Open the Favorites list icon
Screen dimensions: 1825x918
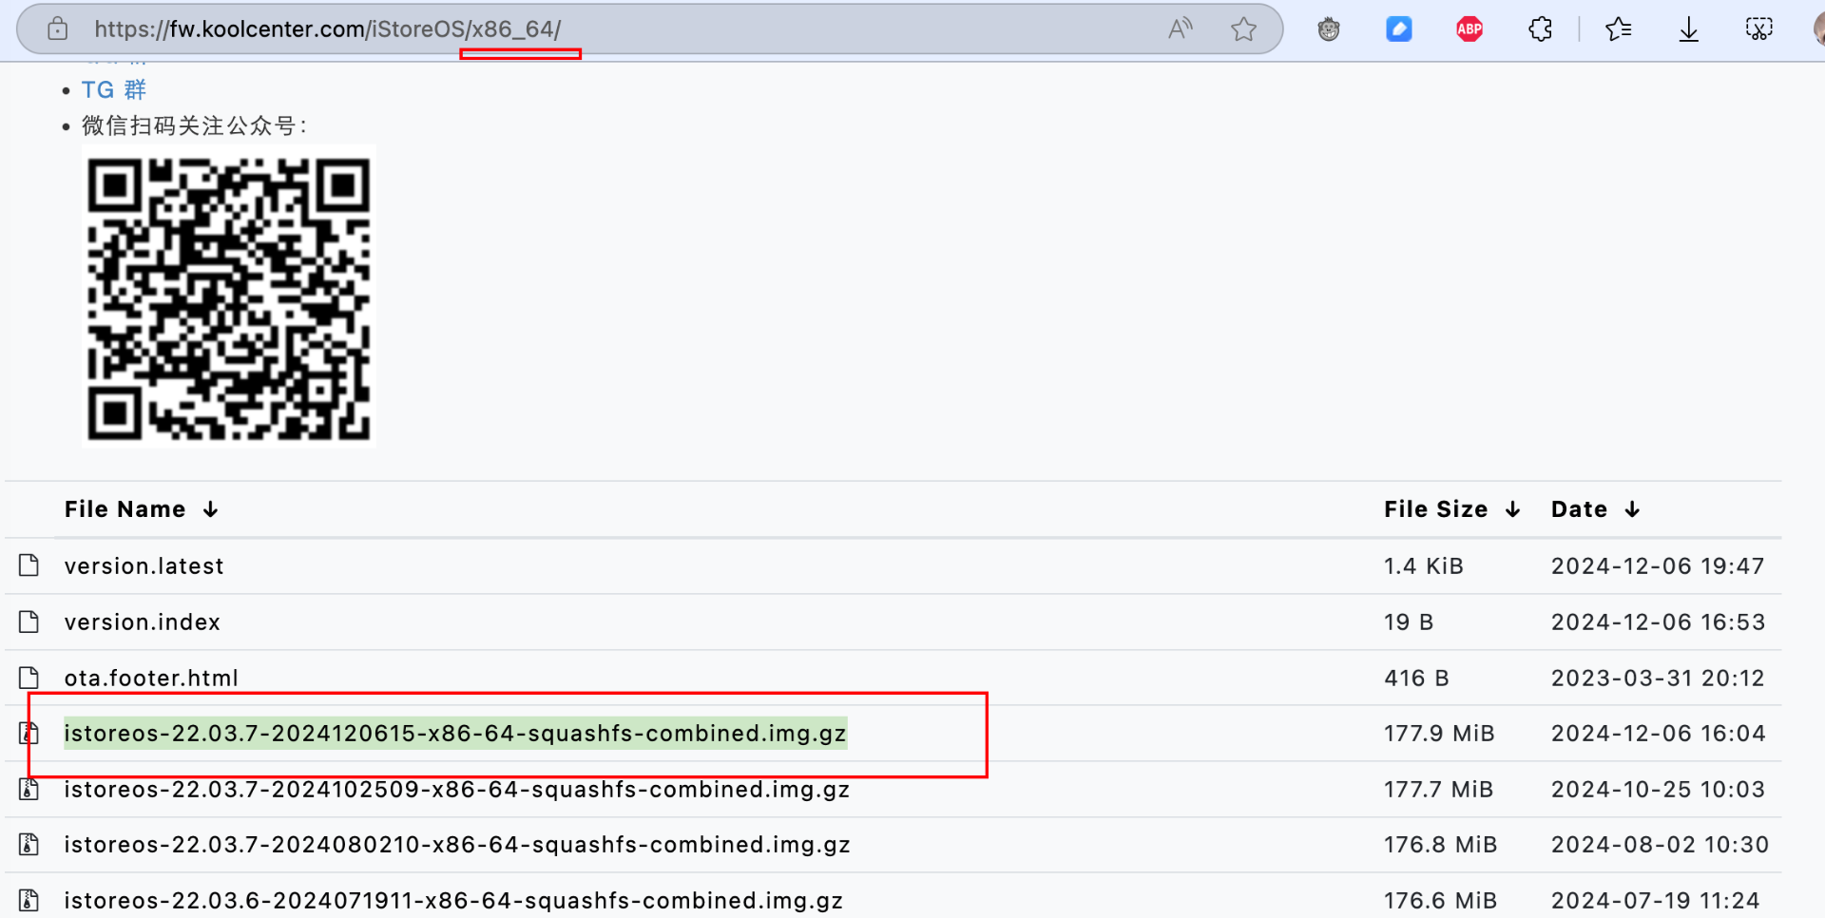[1618, 29]
